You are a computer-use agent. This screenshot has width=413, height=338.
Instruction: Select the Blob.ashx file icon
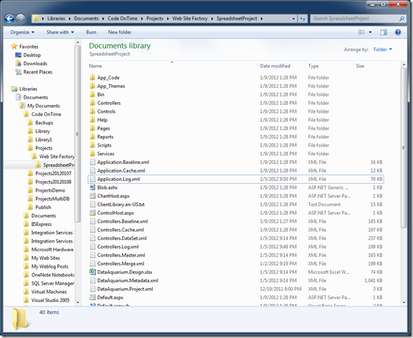(x=92, y=188)
